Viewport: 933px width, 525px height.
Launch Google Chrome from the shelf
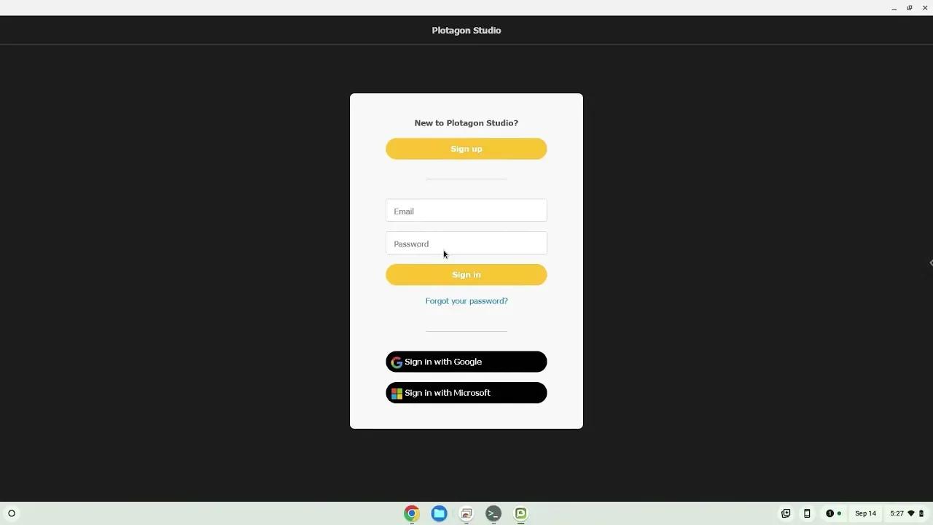[x=412, y=513]
